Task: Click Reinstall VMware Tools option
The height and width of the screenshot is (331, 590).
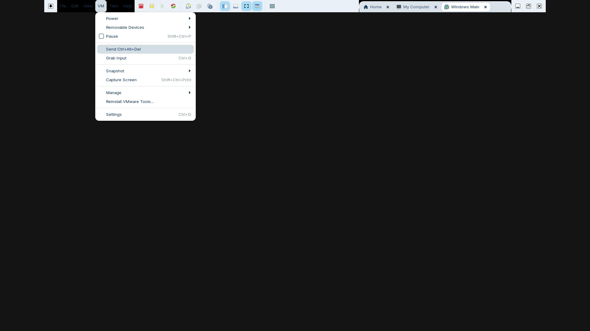Action: point(130,101)
